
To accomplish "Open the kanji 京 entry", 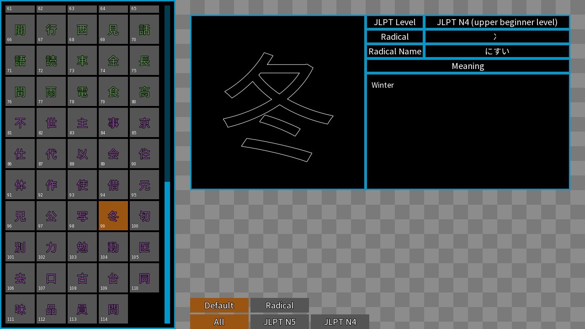I will 144,122.
